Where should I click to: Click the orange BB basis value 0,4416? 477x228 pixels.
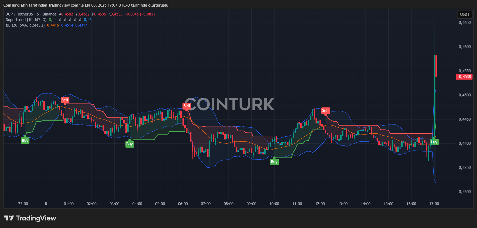pyautogui.click(x=53, y=25)
